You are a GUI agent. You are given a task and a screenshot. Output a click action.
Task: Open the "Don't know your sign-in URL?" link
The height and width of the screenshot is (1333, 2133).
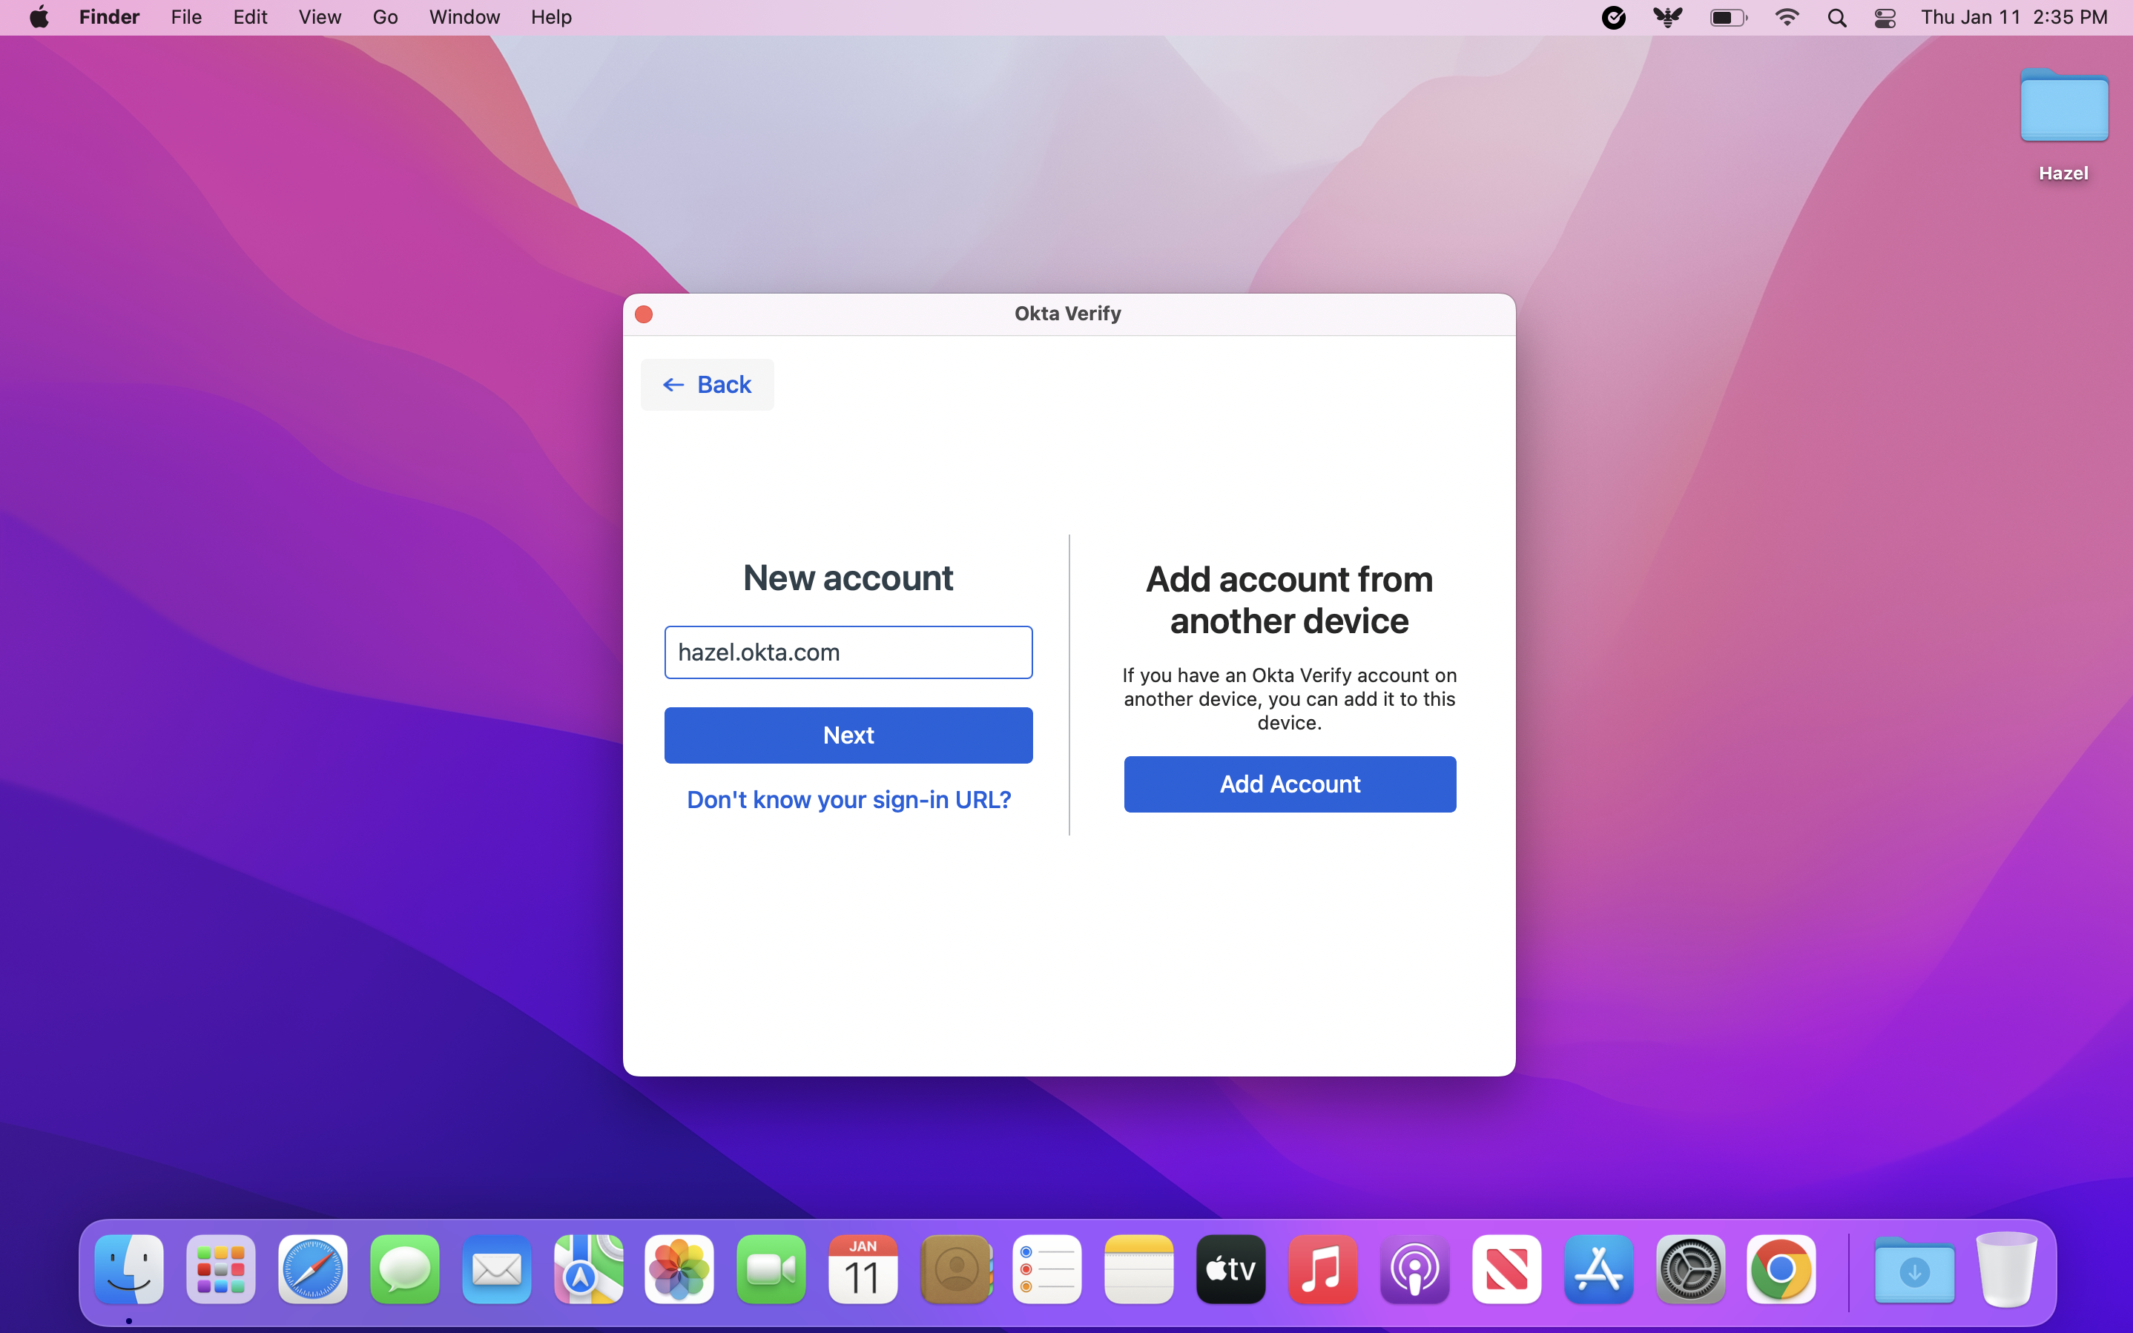pos(848,800)
